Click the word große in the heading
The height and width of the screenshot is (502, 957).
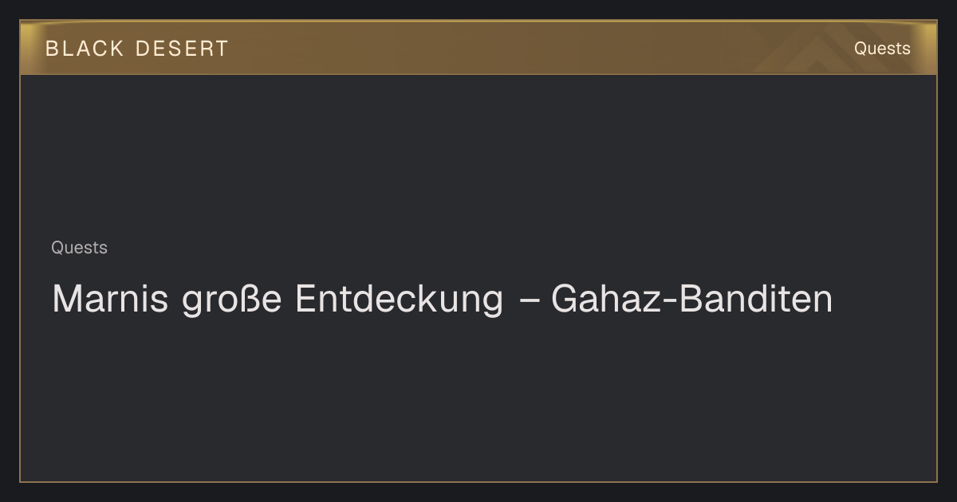[x=231, y=300]
